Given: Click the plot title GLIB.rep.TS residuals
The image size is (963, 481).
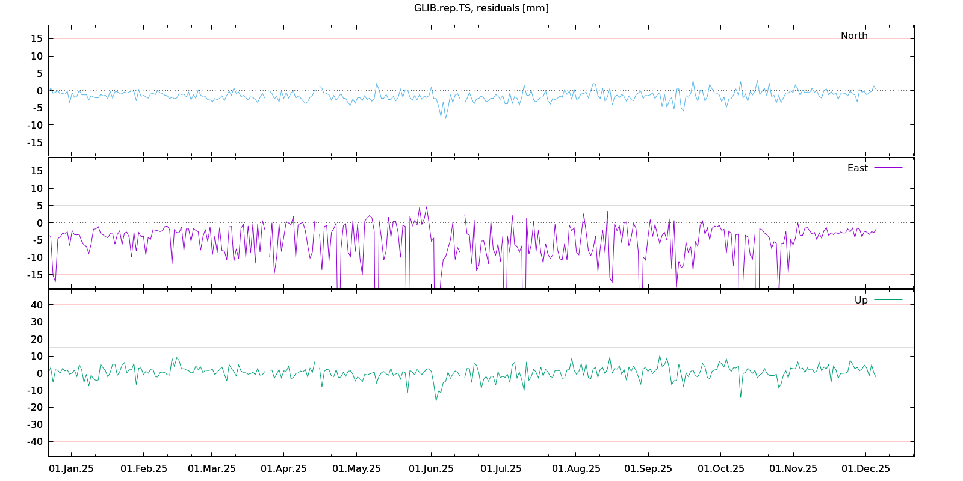Looking at the screenshot, I should 481,8.
